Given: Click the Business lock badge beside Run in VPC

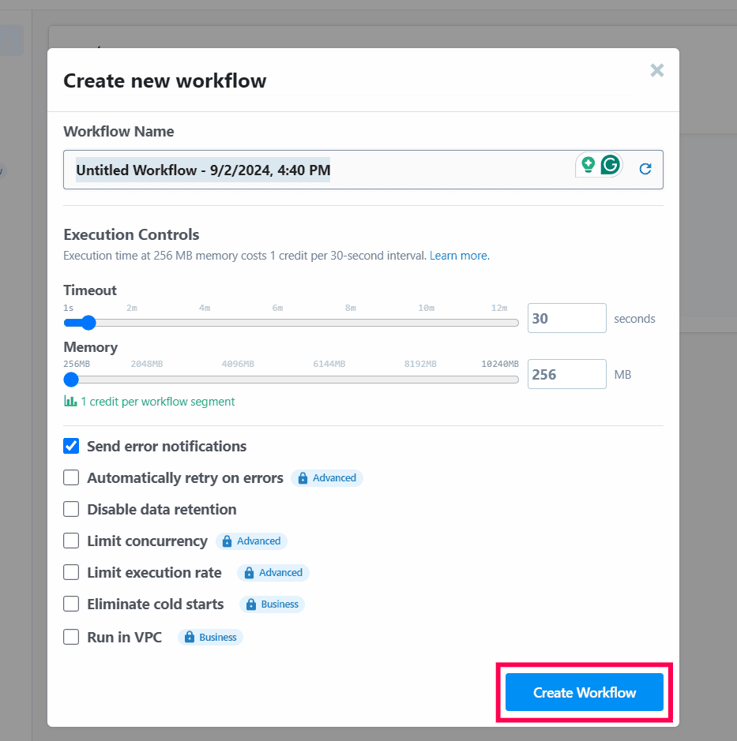Looking at the screenshot, I should pos(210,637).
